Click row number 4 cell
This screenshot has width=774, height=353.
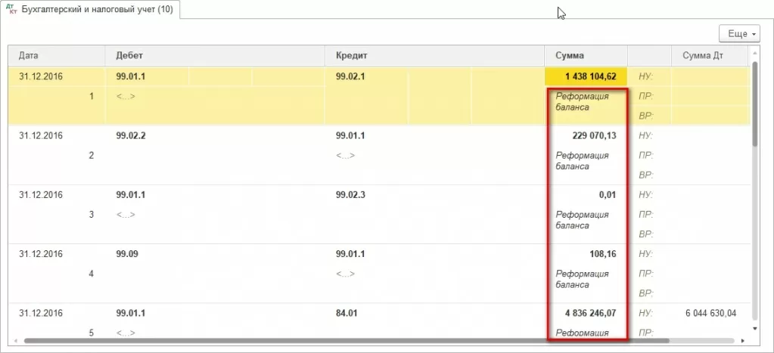click(92, 274)
